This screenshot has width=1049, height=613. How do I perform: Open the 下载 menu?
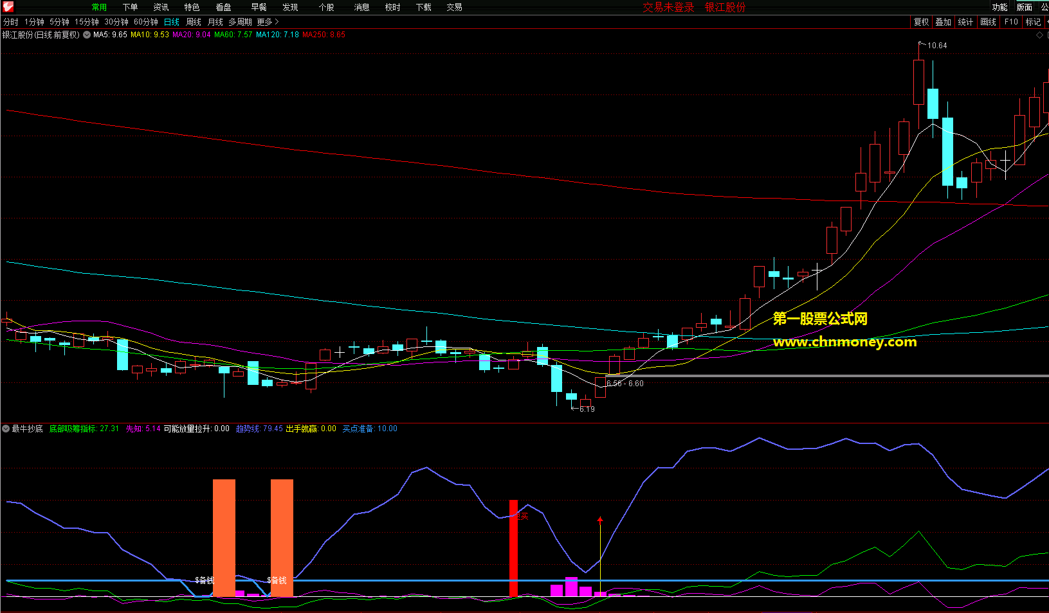[x=423, y=7]
